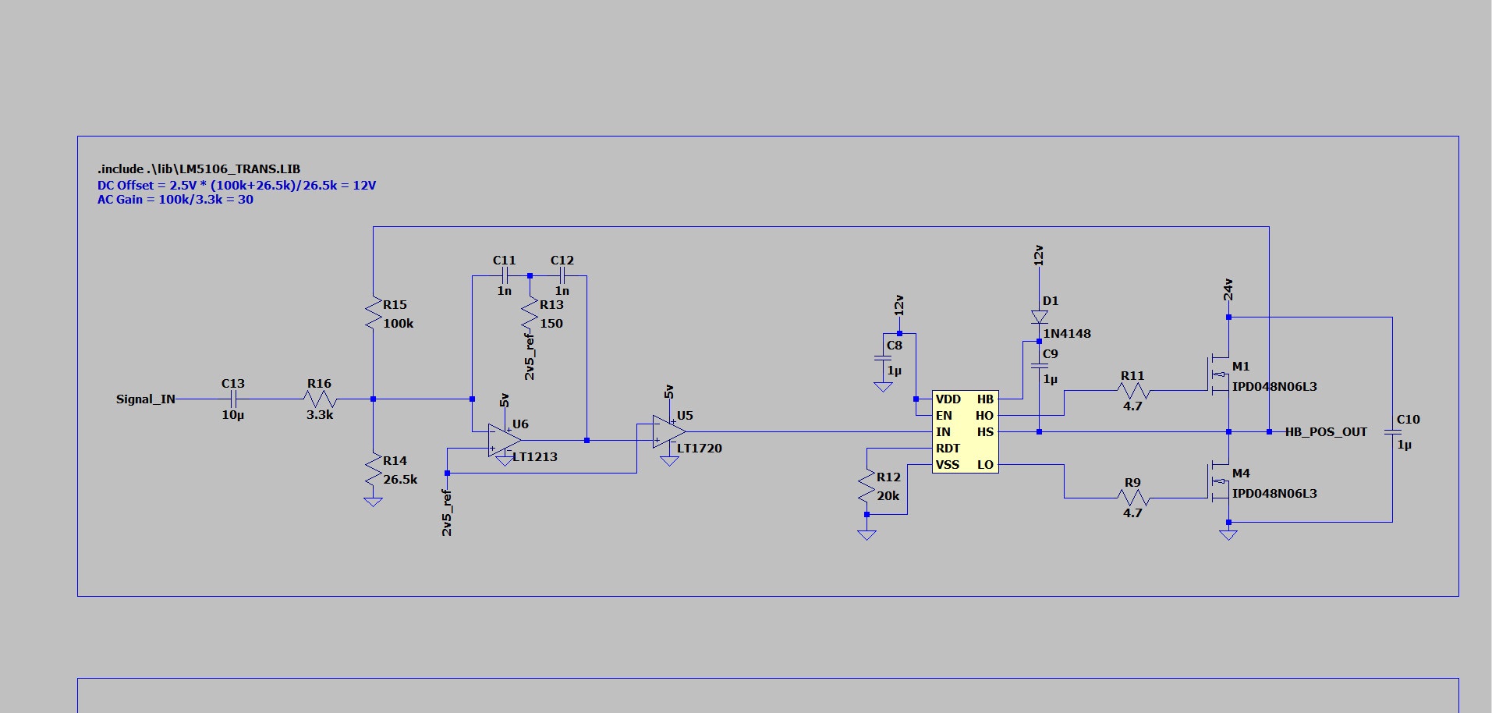Click the HB_POS_OUT net label
1492x713 pixels.
pos(1325,432)
